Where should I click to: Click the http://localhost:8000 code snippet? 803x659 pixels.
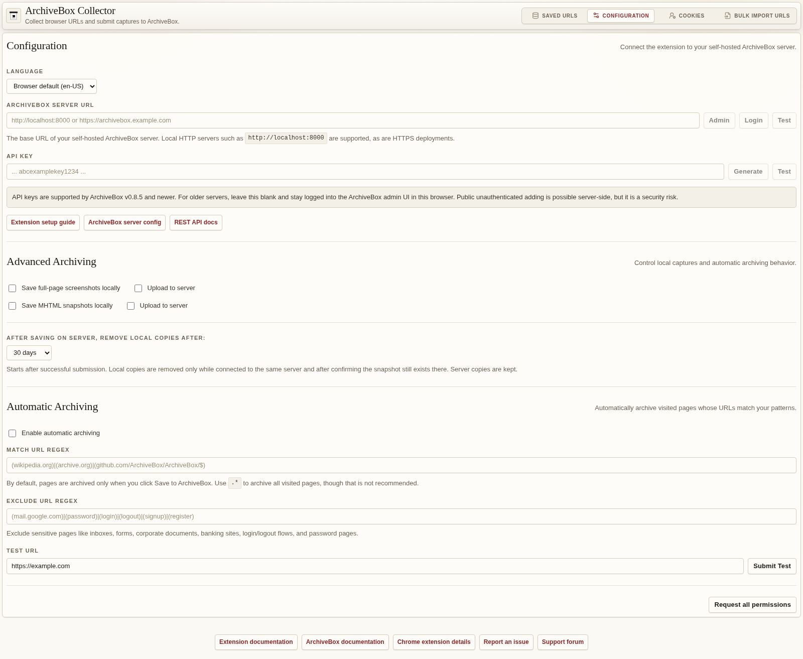coord(286,138)
